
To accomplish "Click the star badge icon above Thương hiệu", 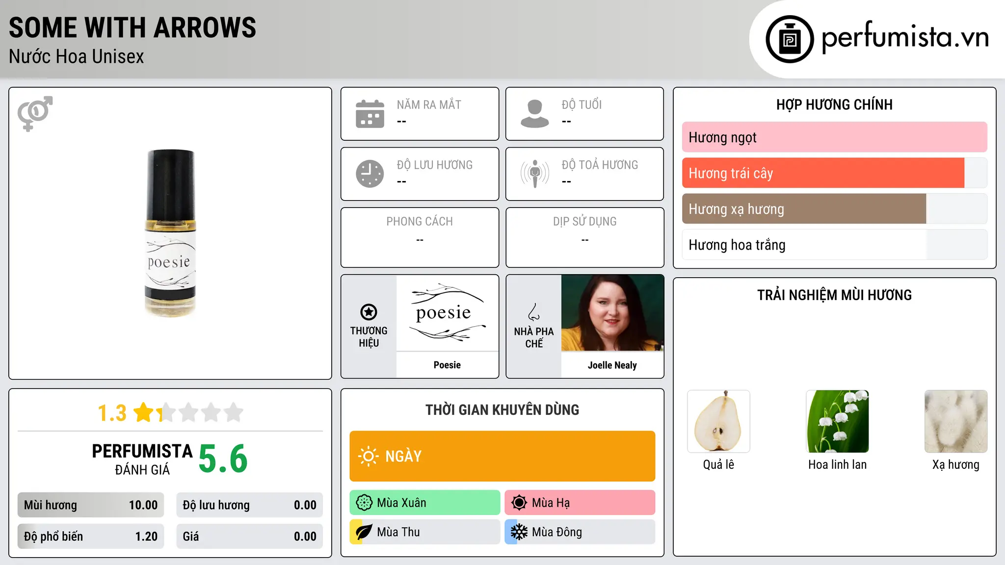I will [369, 312].
